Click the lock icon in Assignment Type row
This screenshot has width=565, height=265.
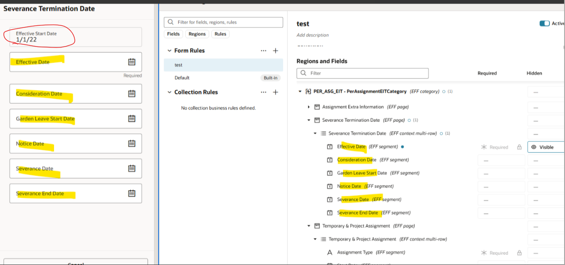(519, 253)
